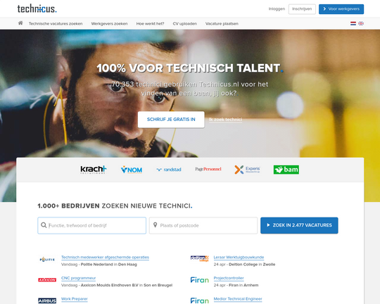
Task: Click the Technicus logo
Action: [x=37, y=9]
